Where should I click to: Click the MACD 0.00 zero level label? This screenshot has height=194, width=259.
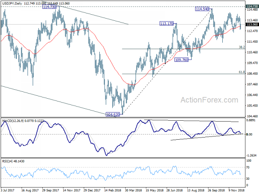click(249, 134)
